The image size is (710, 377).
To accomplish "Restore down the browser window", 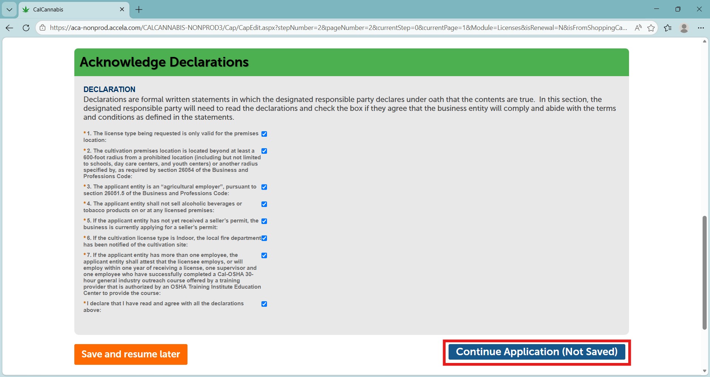I will click(x=678, y=9).
